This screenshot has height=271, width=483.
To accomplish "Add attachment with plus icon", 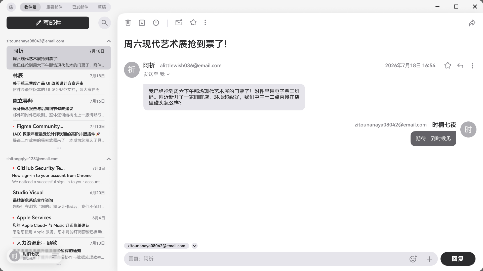I will click(x=429, y=259).
